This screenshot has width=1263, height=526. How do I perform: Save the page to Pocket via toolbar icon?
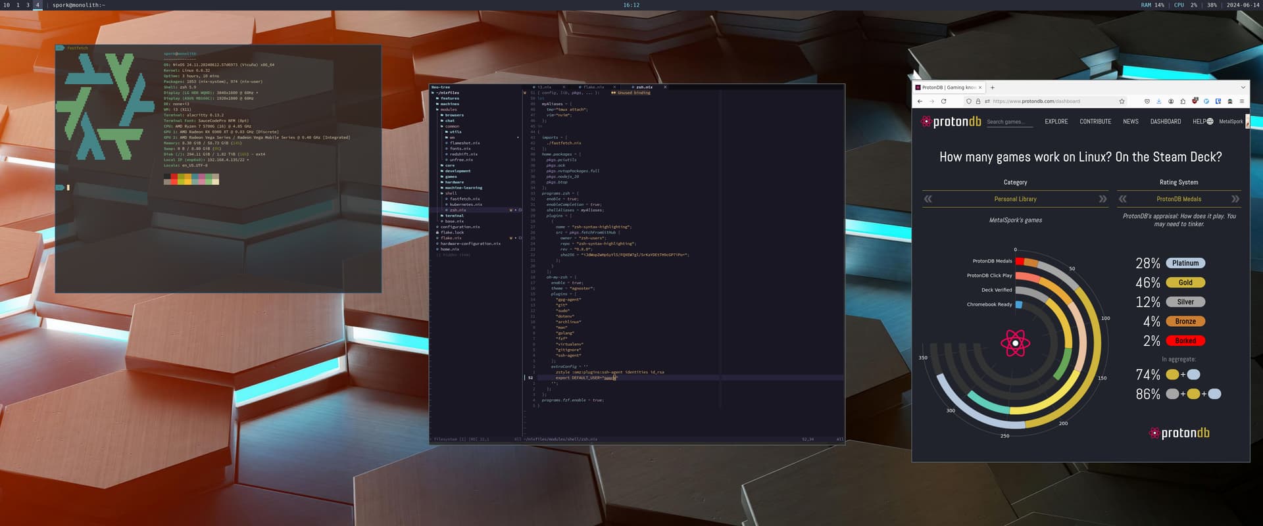[x=1147, y=101]
